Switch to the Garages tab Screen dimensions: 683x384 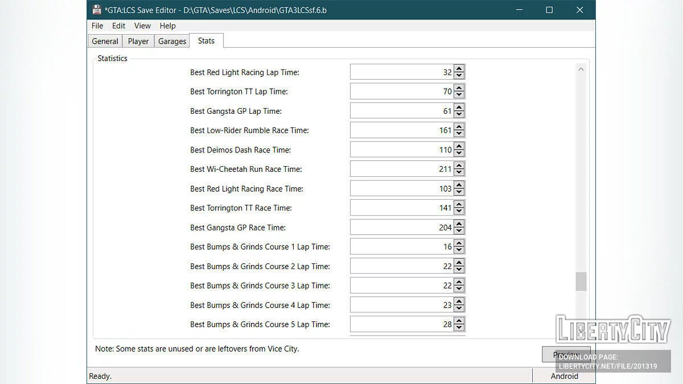[172, 40]
